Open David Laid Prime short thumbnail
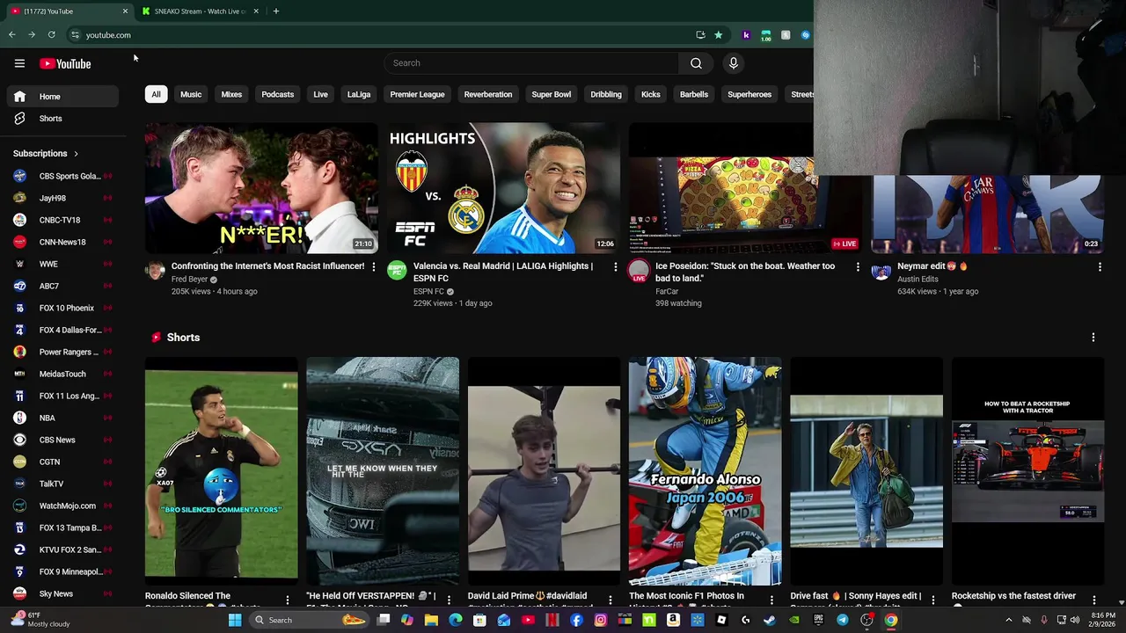Screen dimensions: 1126x633 [x=544, y=469]
